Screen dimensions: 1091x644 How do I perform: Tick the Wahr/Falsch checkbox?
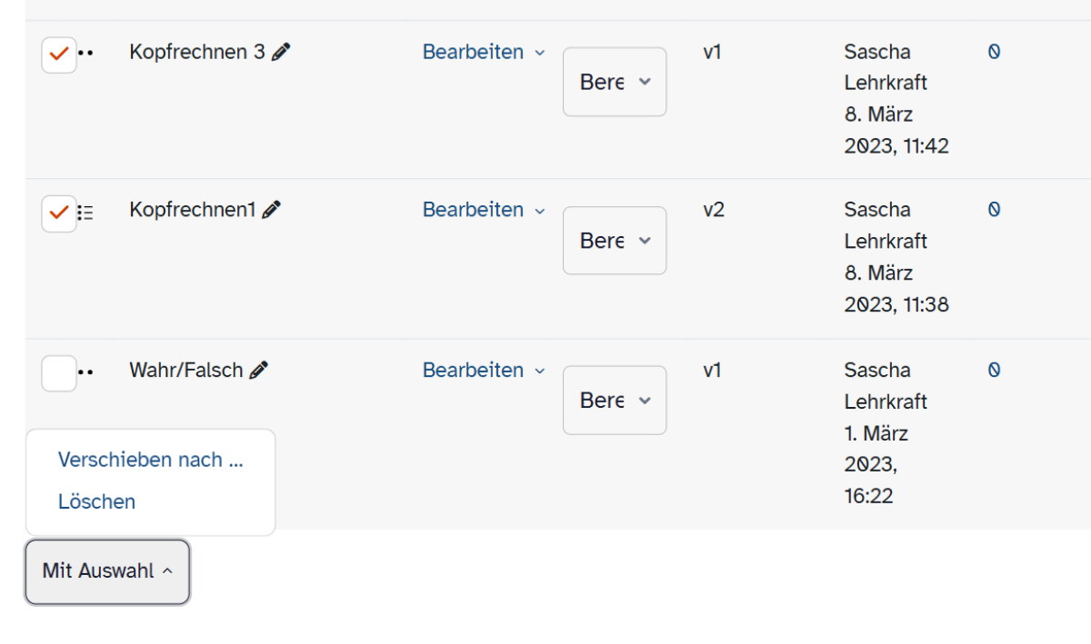[x=59, y=373]
